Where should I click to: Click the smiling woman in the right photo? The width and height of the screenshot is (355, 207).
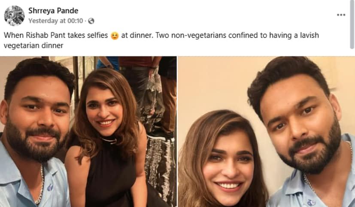pos(223,163)
